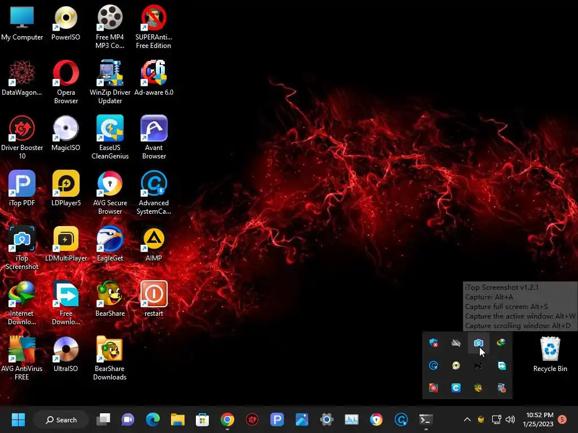Click Advanced SystemCare icon in tray overflow
This screenshot has height=433, width=578.
point(433,365)
